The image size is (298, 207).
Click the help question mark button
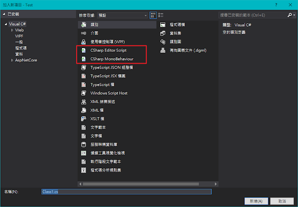(276, 5)
